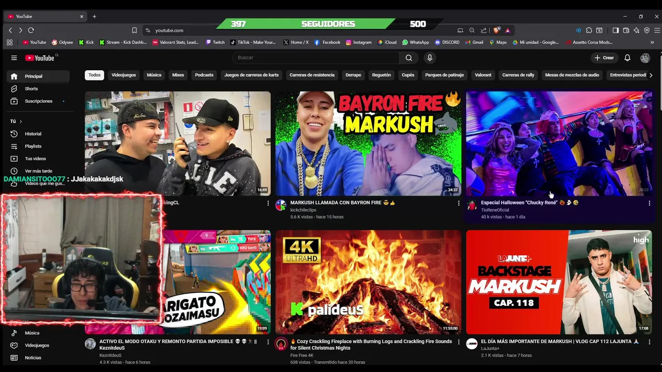Open Ver más tarde in sidebar
The width and height of the screenshot is (662, 372).
click(38, 171)
